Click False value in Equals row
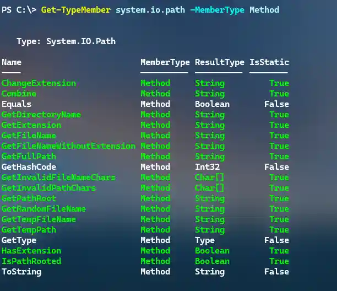This screenshot has width=337, height=291. [x=276, y=104]
